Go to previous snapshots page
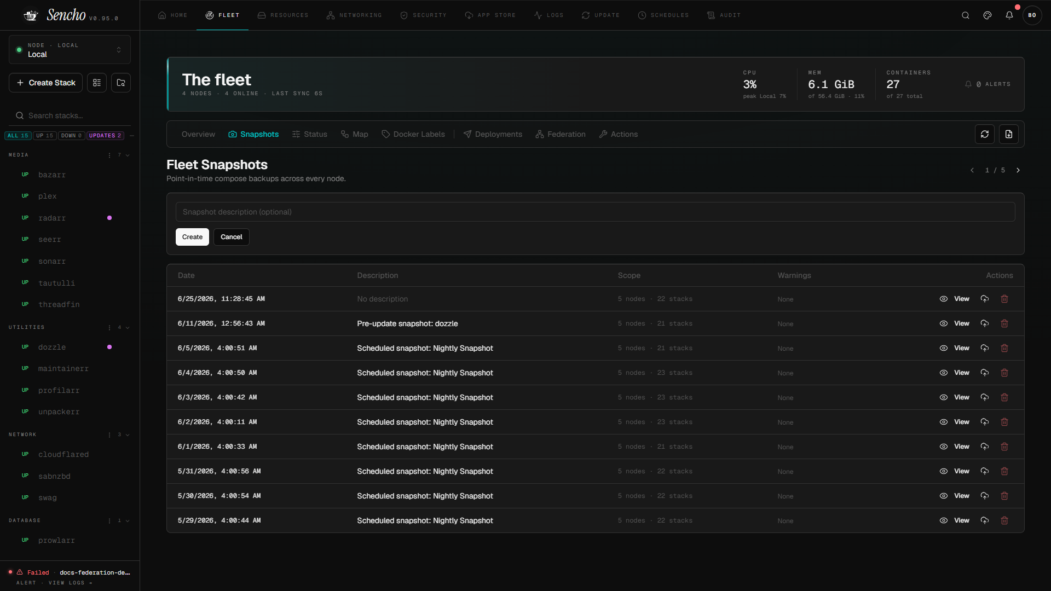The height and width of the screenshot is (591, 1051). click(972, 170)
